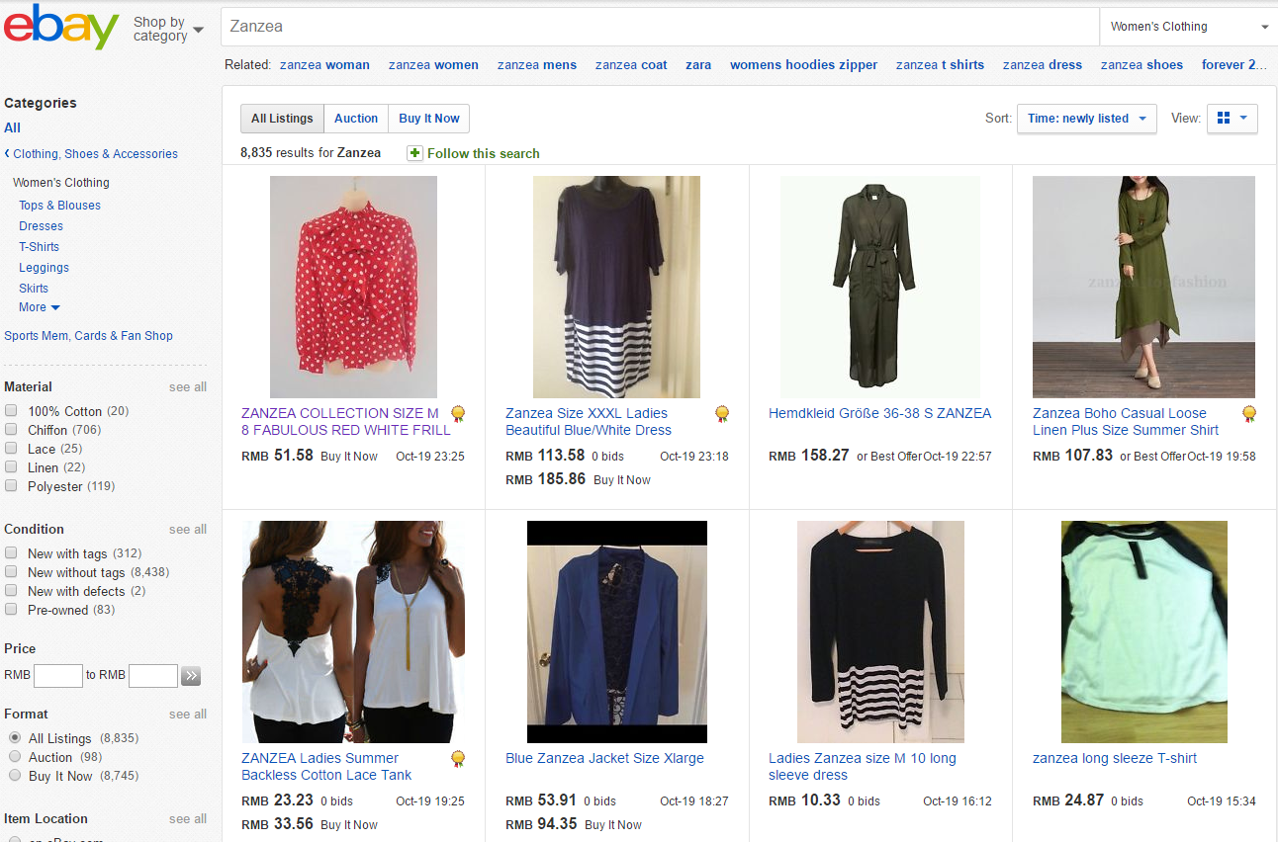
Task: Click the green plus Follow search icon
Action: pyautogui.click(x=414, y=153)
